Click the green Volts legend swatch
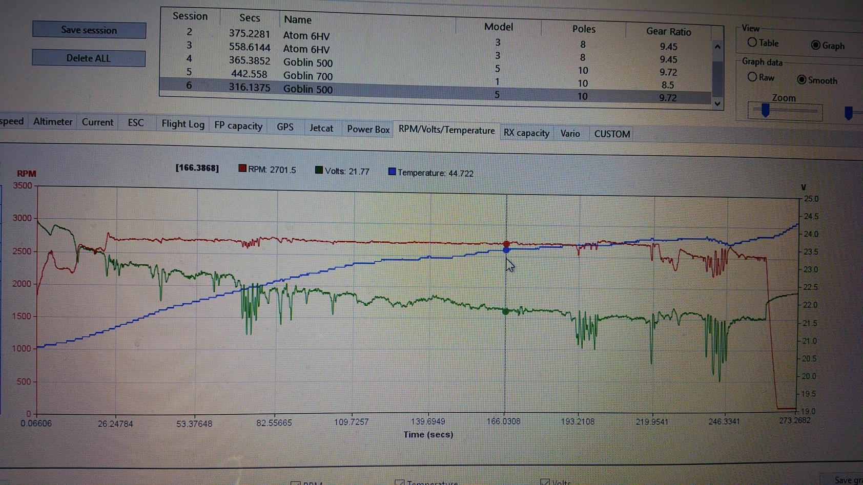 319,170
